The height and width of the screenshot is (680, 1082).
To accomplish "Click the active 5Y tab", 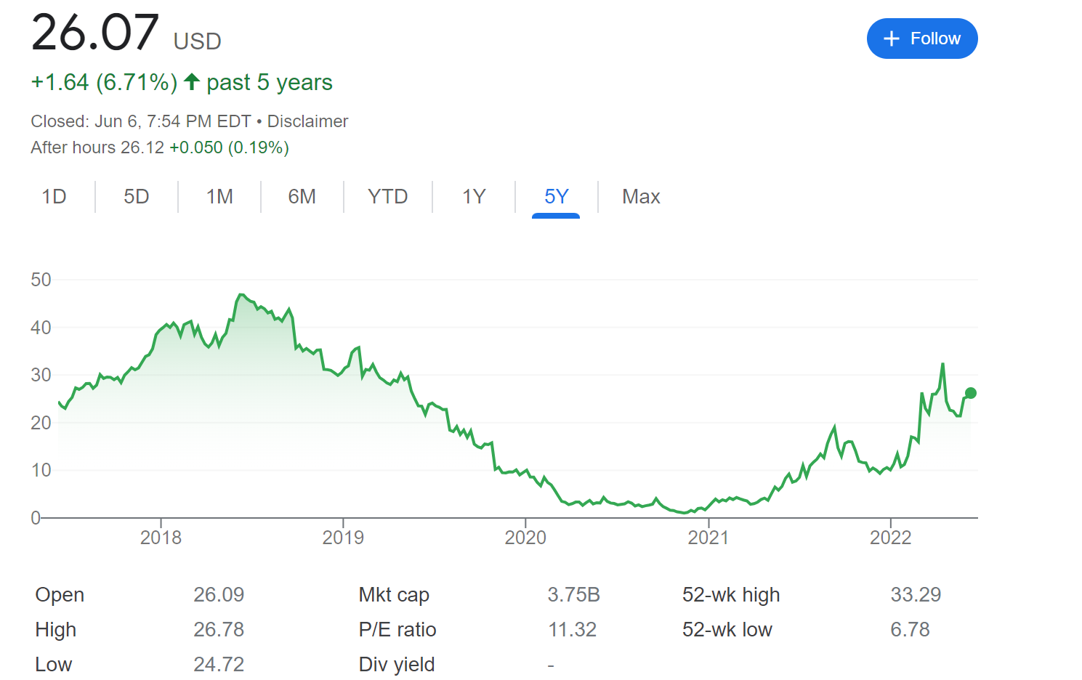I will point(556,197).
